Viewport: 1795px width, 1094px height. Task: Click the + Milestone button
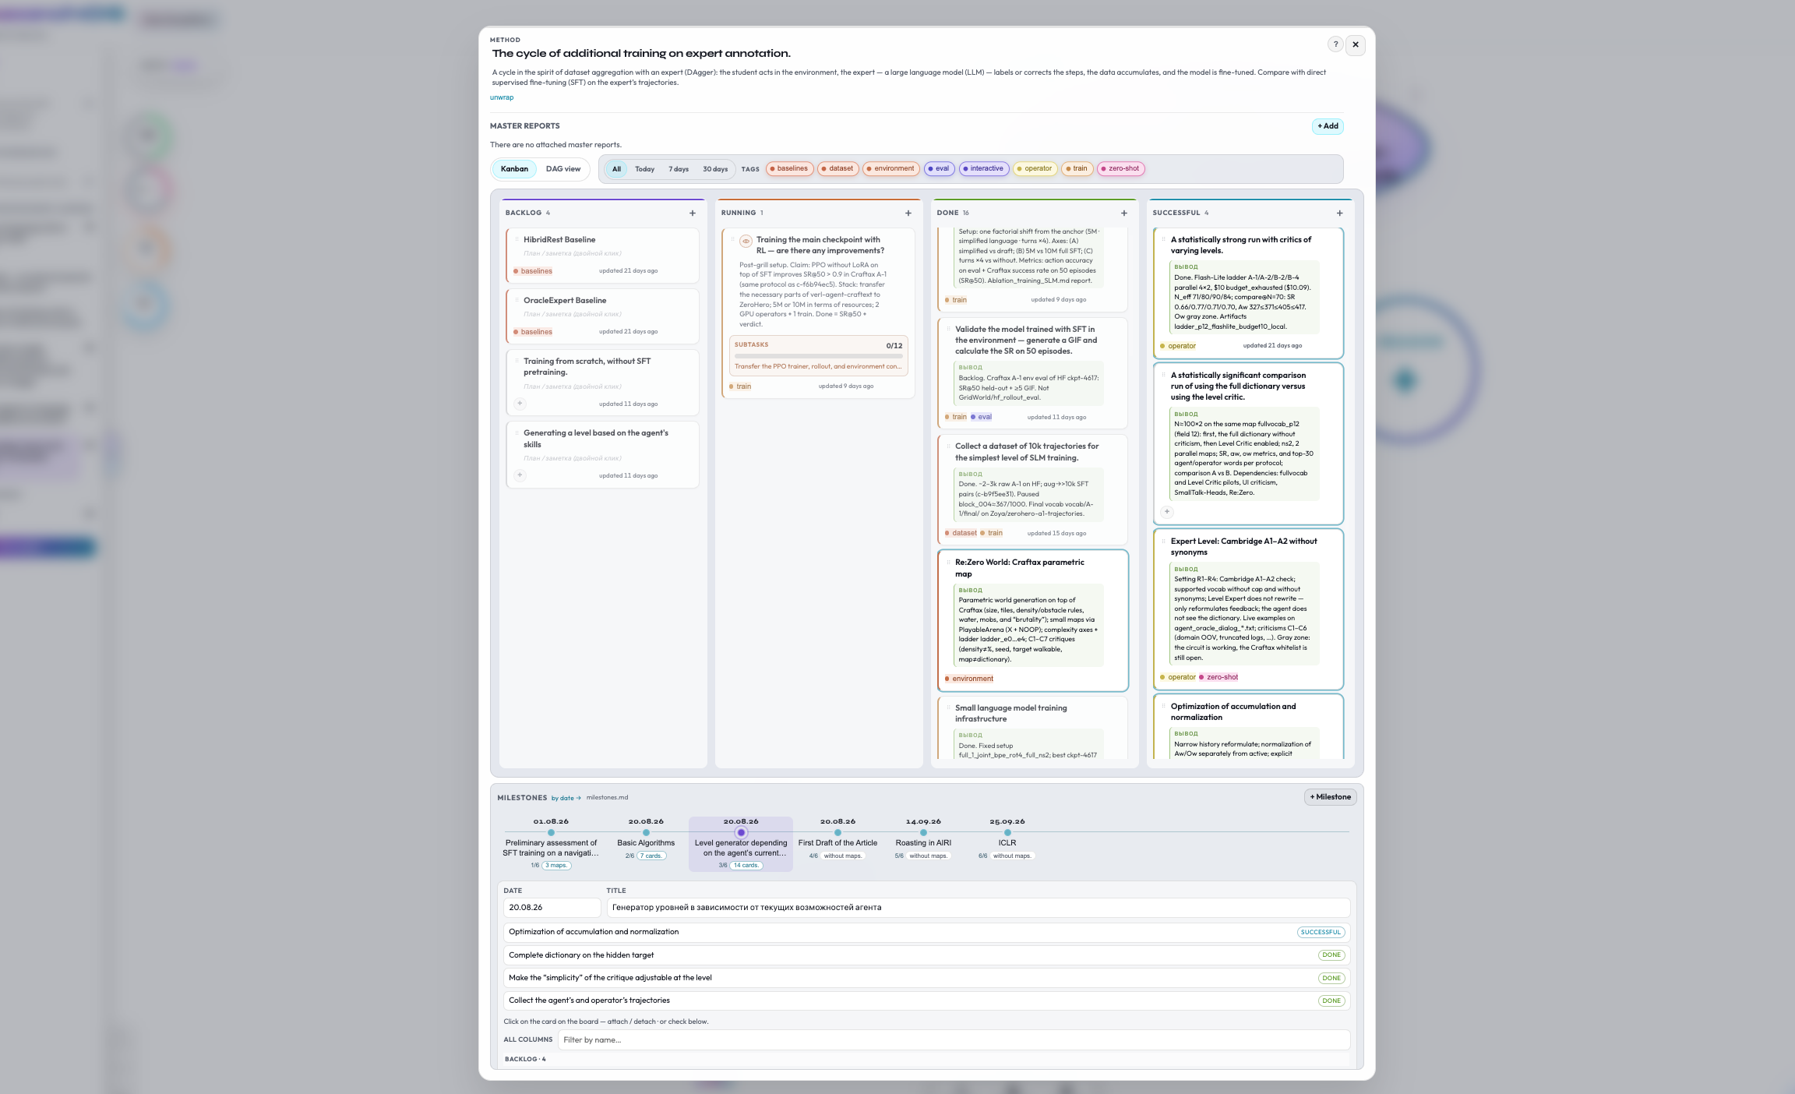(x=1330, y=797)
